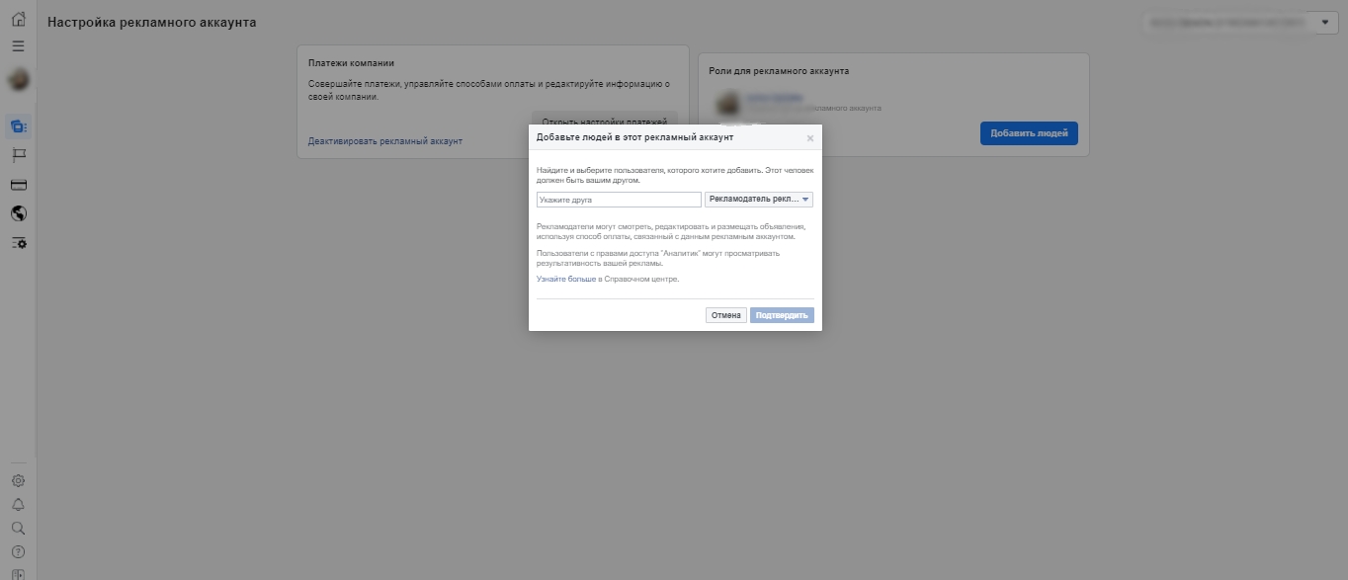1348x580 pixels.
Task: Close the add people dialog with X
Action: pos(810,138)
